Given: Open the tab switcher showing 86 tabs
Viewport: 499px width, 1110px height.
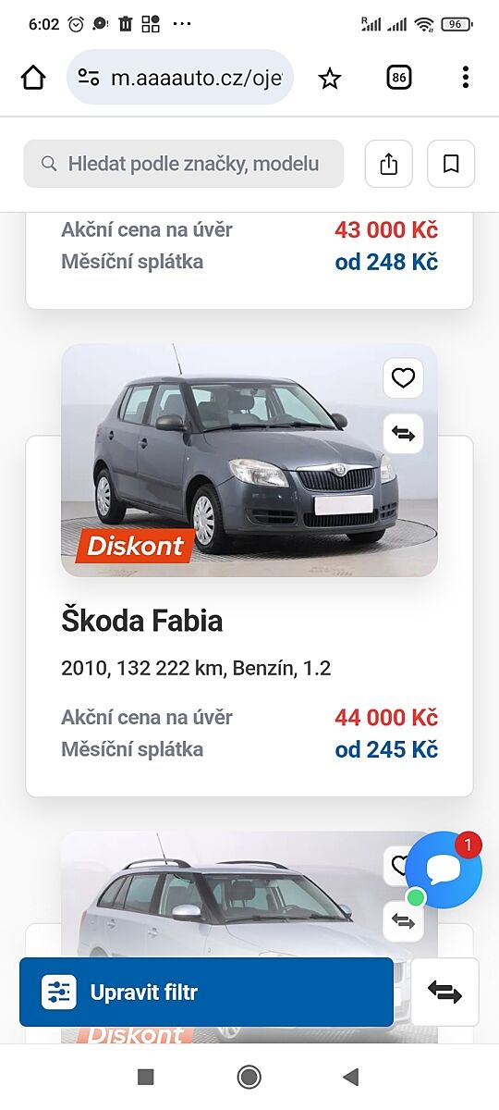Looking at the screenshot, I should (399, 79).
